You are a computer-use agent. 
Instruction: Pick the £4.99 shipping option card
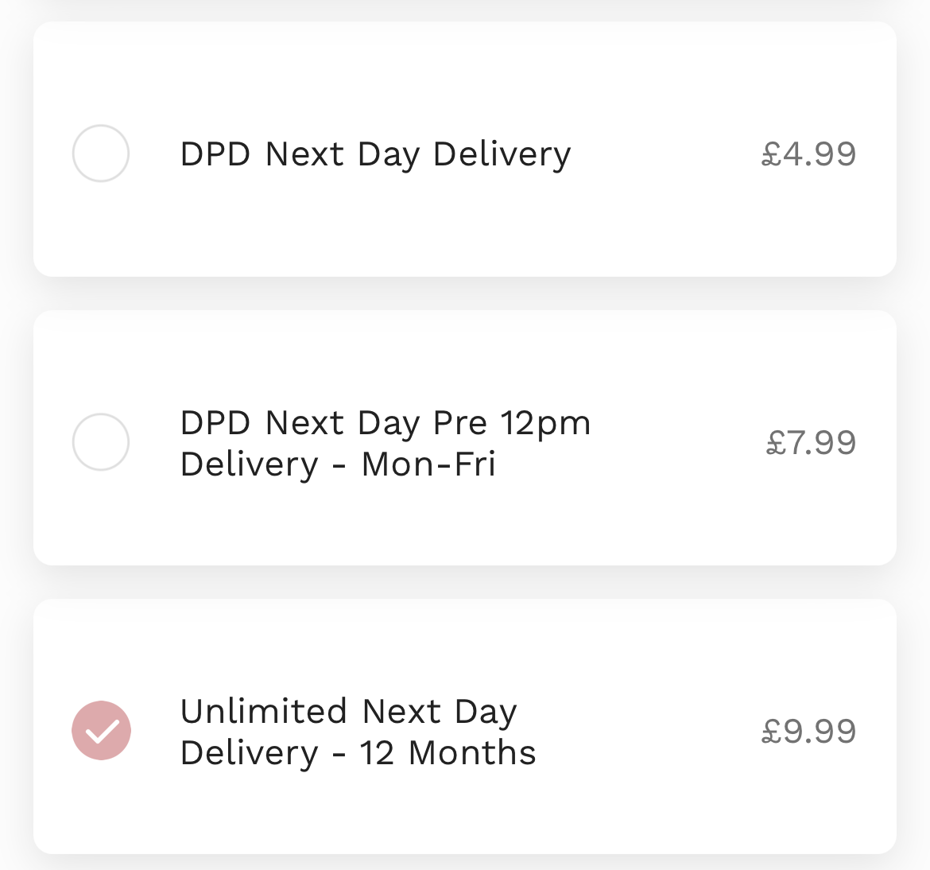coord(465,223)
